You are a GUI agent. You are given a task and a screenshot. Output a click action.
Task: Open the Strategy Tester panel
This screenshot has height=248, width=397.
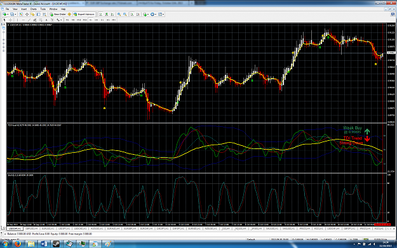(44, 15)
